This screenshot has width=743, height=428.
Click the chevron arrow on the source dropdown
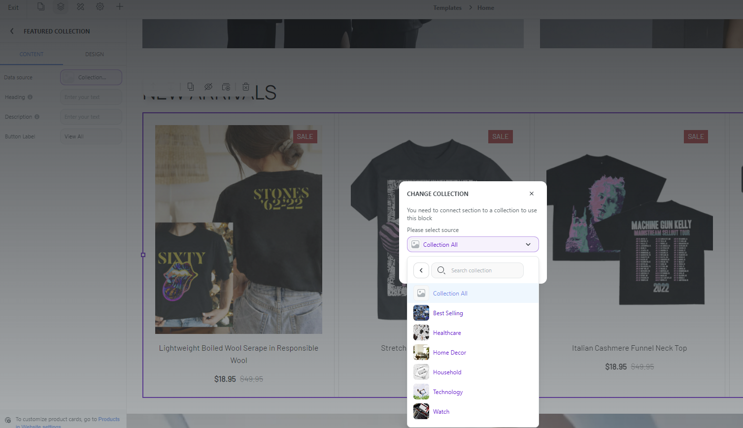point(528,244)
